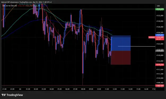
Task: Select the EMA 20/50/100/200 indicator legend
Action: coord(10,6)
